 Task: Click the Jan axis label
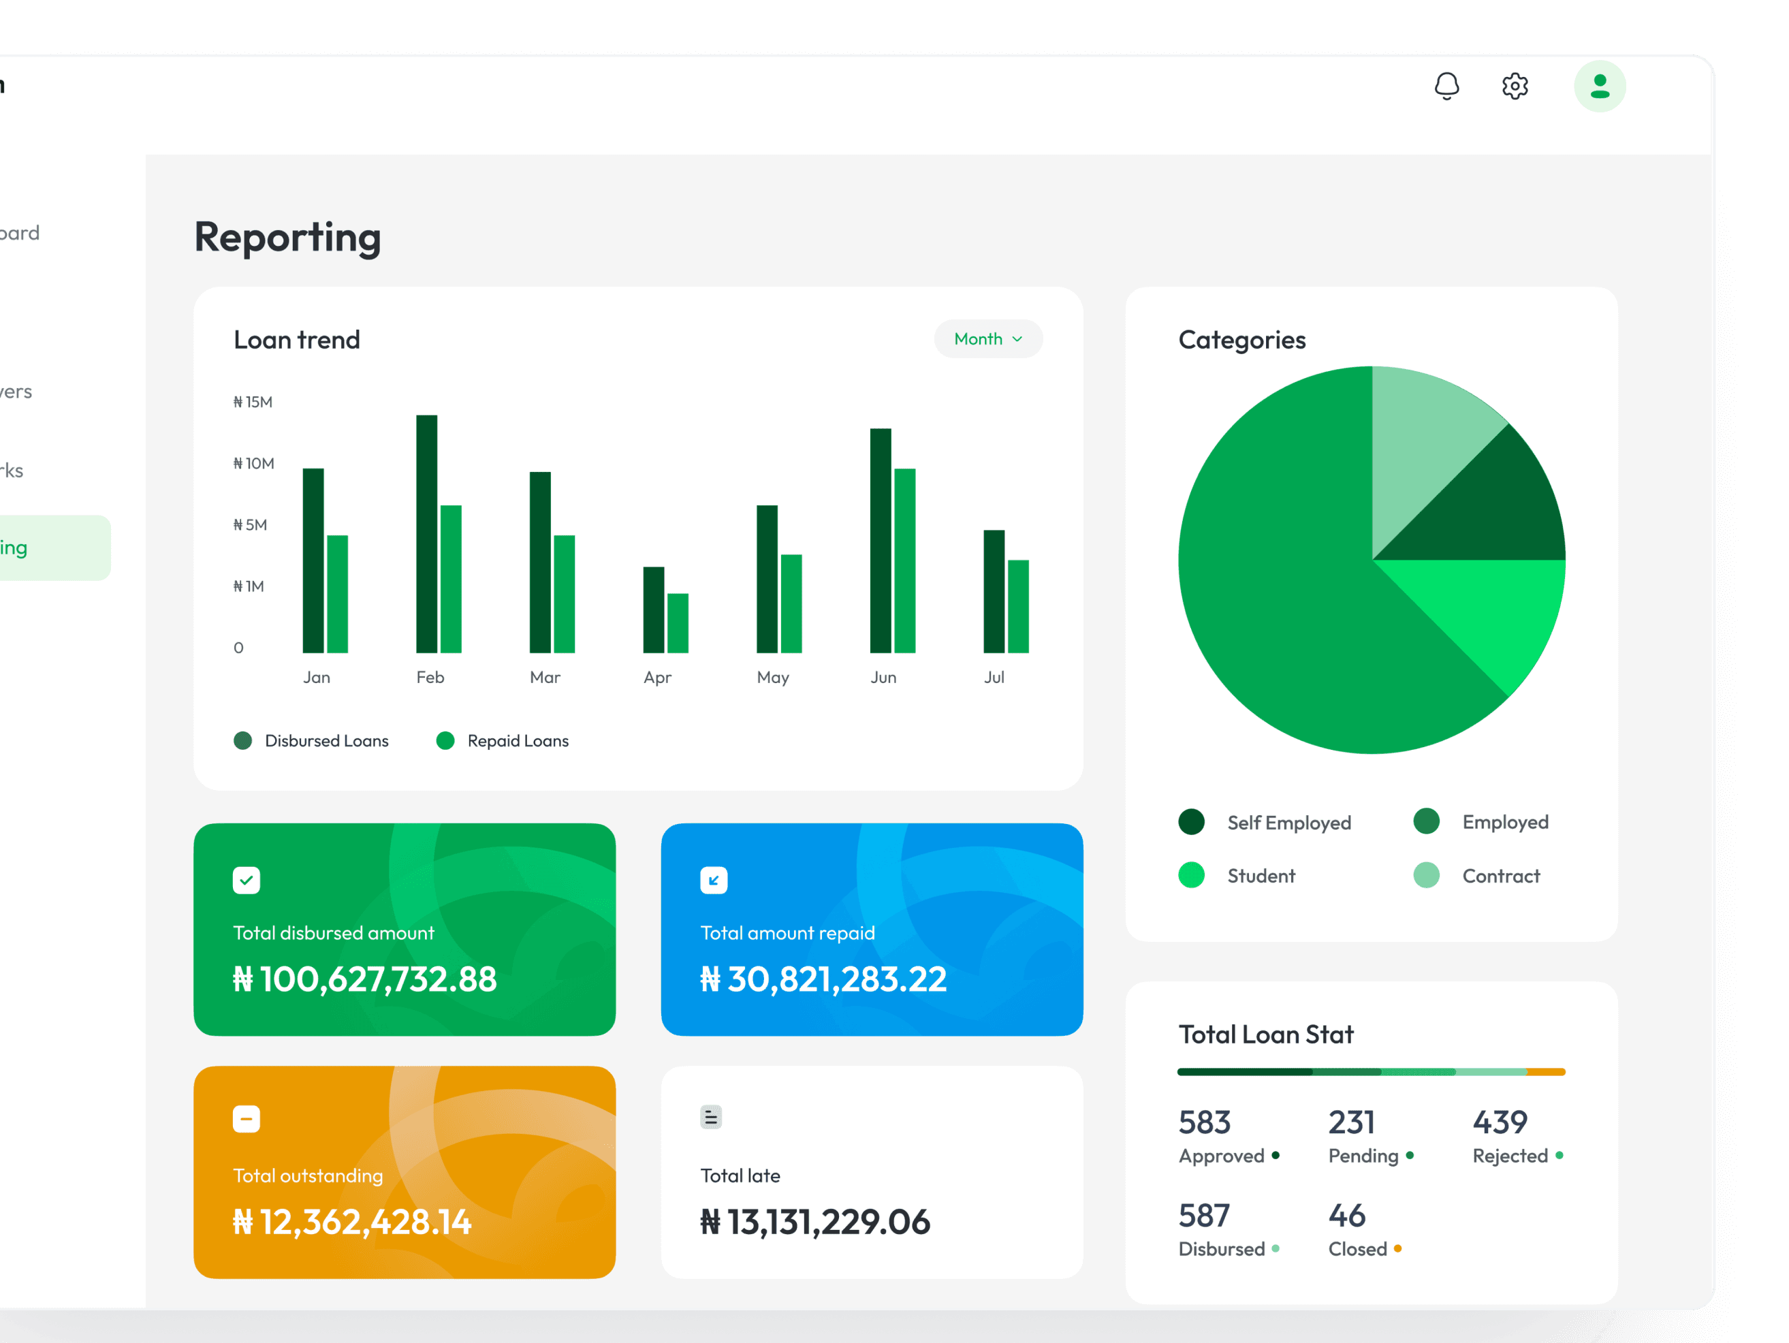point(316,677)
